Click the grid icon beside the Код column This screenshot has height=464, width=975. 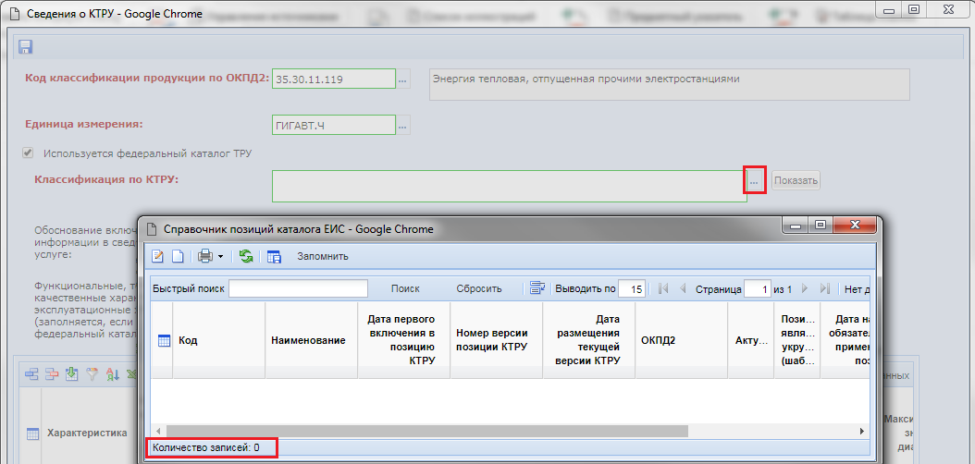point(164,340)
